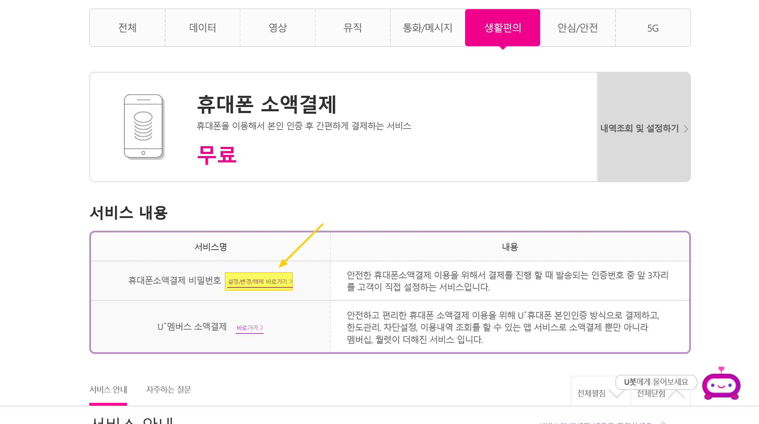This screenshot has height=424, width=759.
Task: Open 설정/변경/해제 바로가기 link
Action: click(x=259, y=282)
